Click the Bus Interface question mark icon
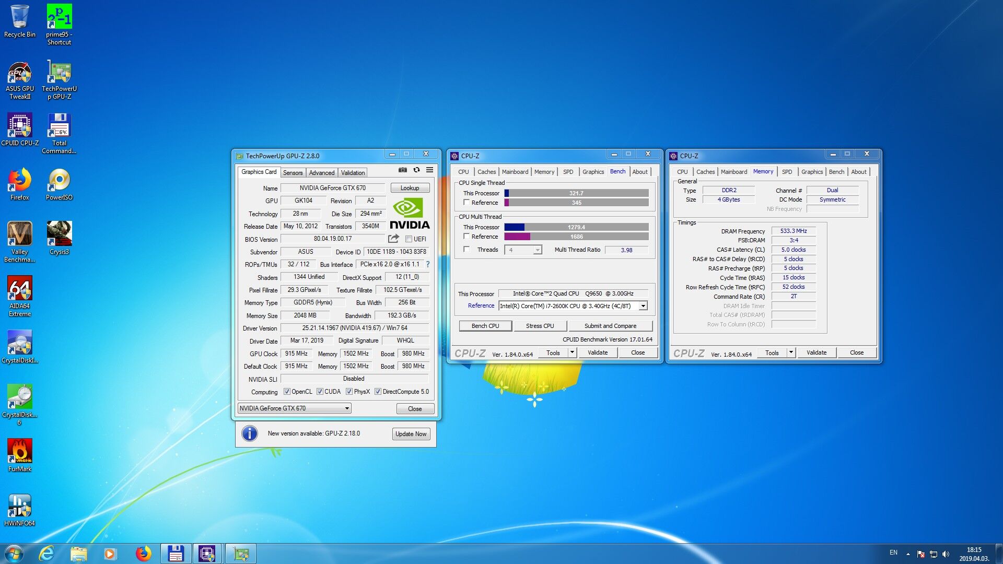 [428, 264]
